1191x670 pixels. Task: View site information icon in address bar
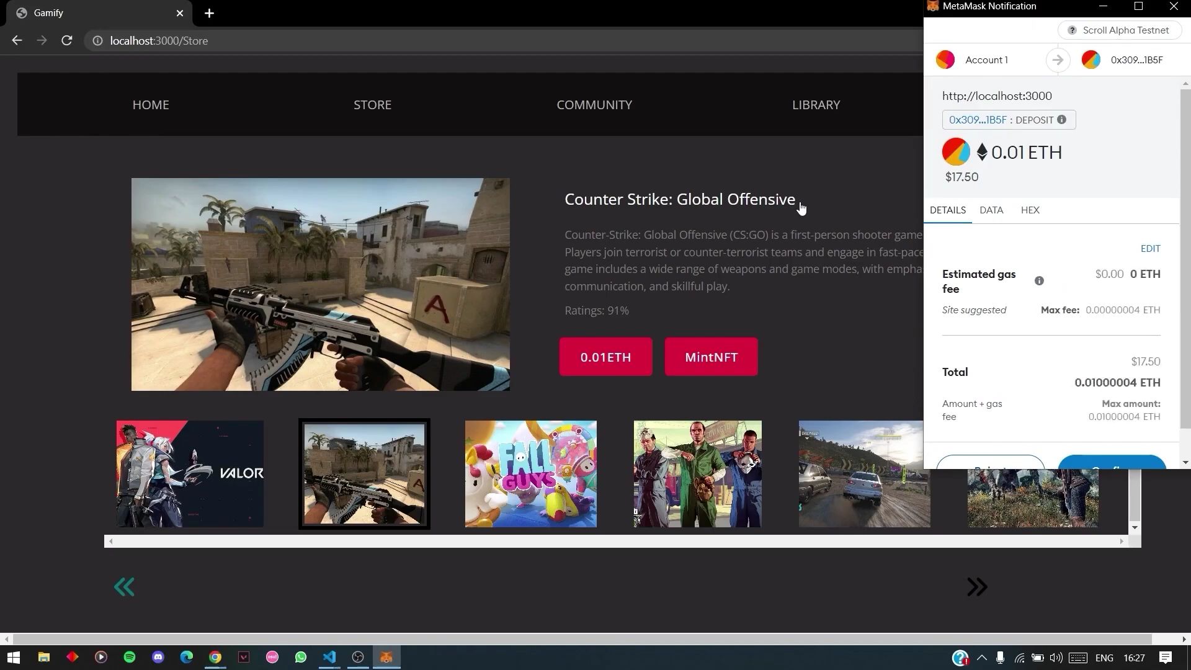tap(97, 41)
